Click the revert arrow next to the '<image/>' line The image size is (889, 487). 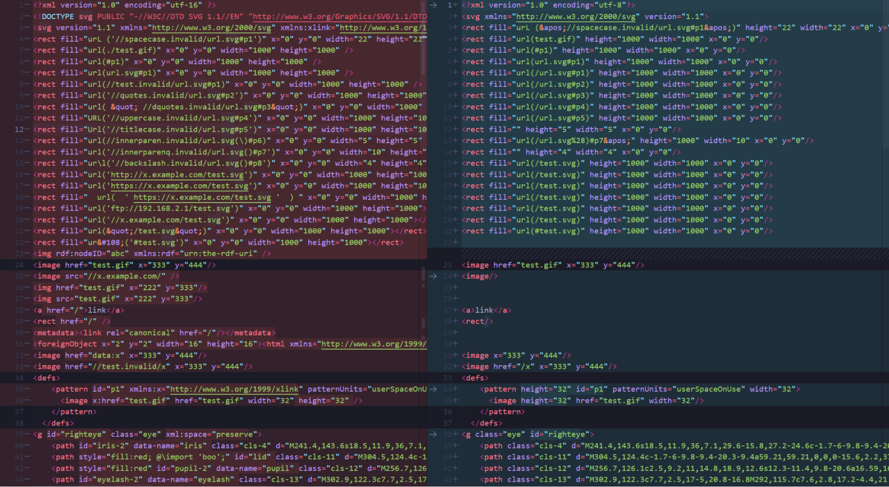[x=433, y=276]
